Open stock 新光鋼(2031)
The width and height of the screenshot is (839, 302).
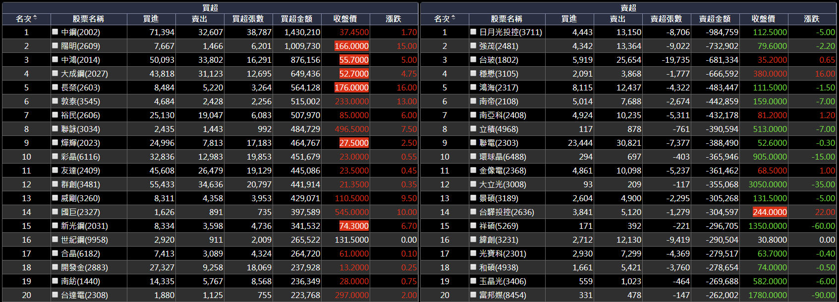point(84,226)
